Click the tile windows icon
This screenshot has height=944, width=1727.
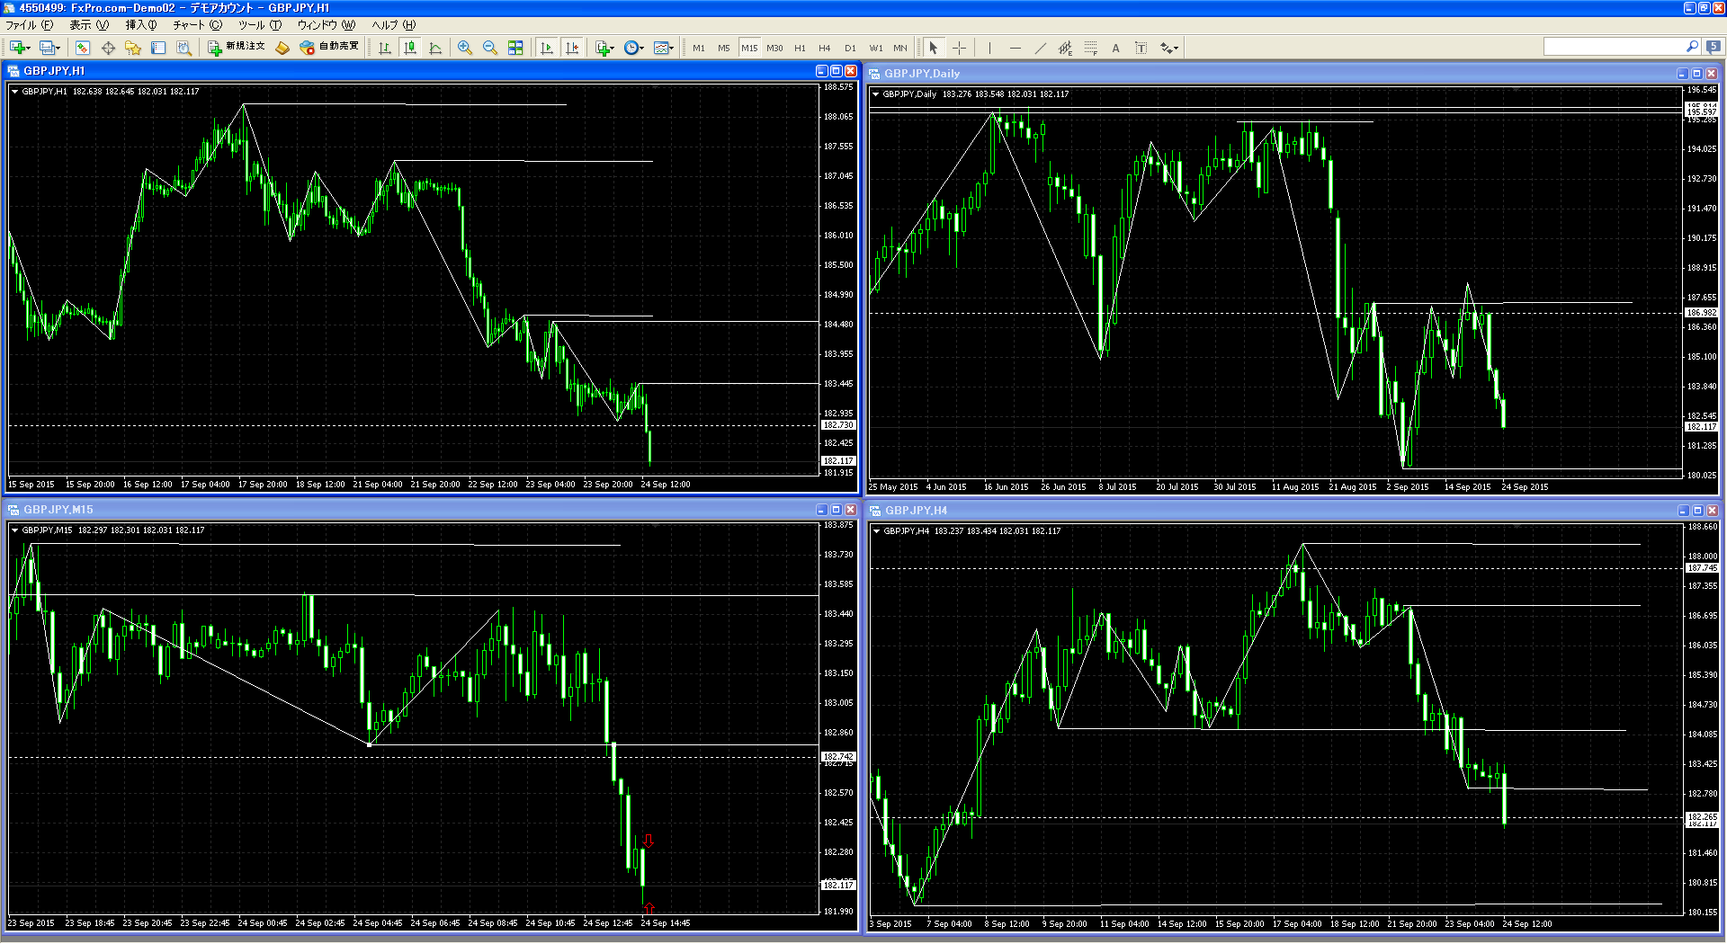(x=515, y=48)
